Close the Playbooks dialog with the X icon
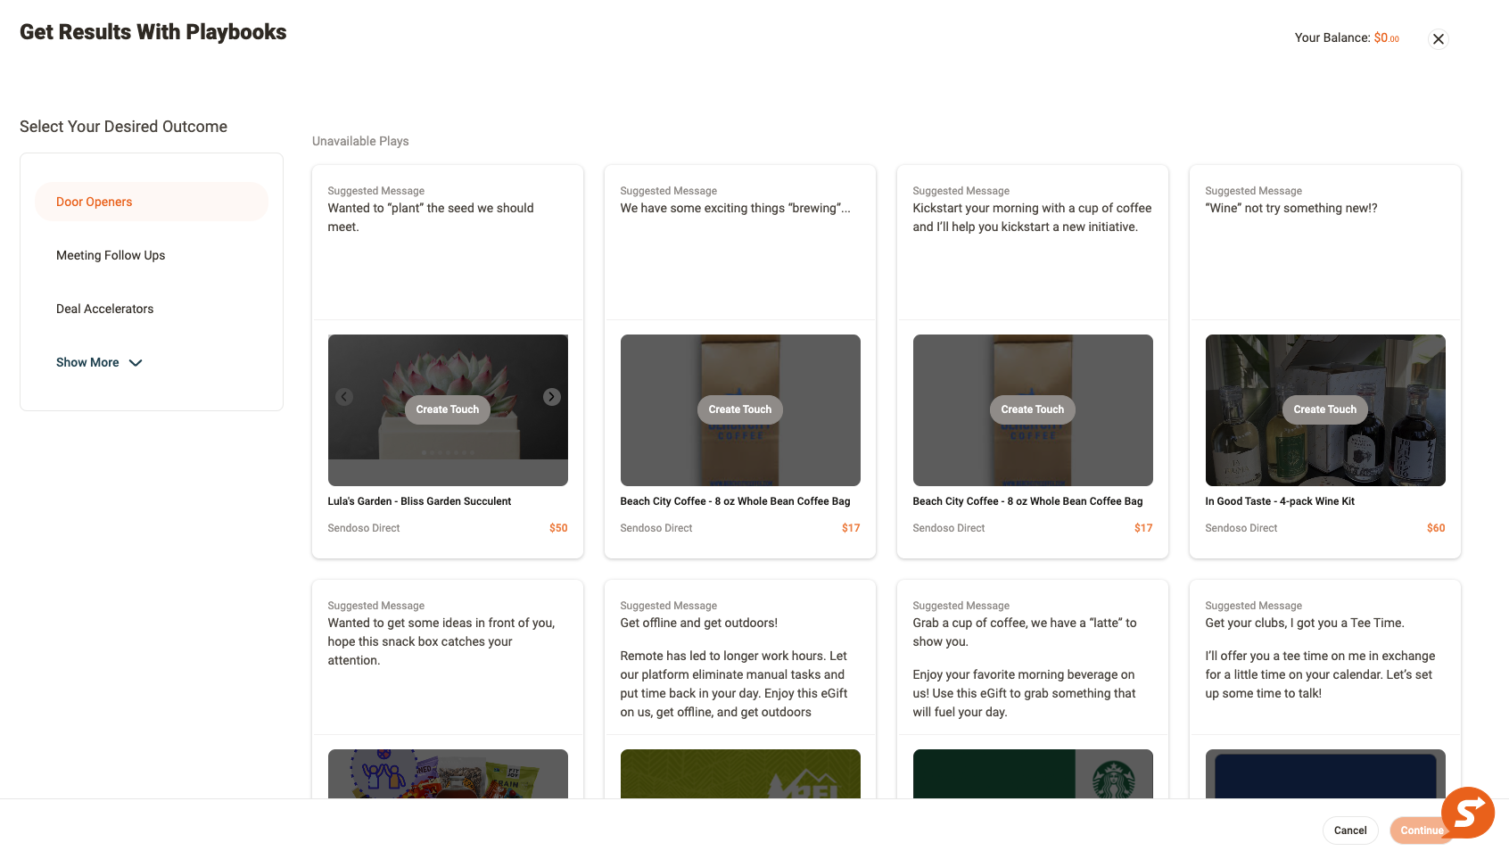Image resolution: width=1509 pixels, height=851 pixels. 1438,39
